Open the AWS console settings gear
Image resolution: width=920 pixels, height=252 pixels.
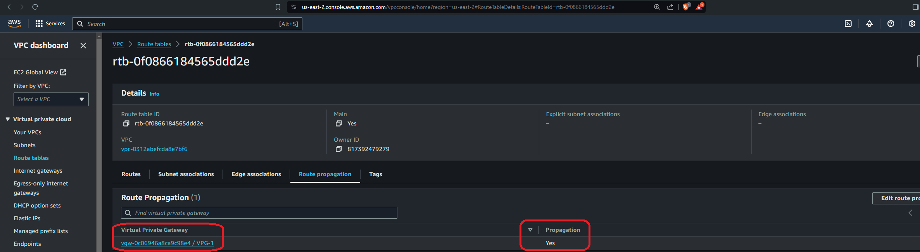[912, 24]
